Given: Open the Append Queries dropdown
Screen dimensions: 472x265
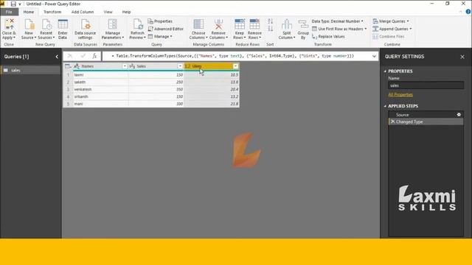Looking at the screenshot, I should pos(392,29).
